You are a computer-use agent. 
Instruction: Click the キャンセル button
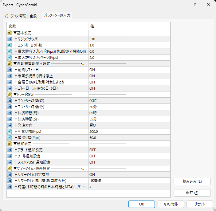pos(171,204)
